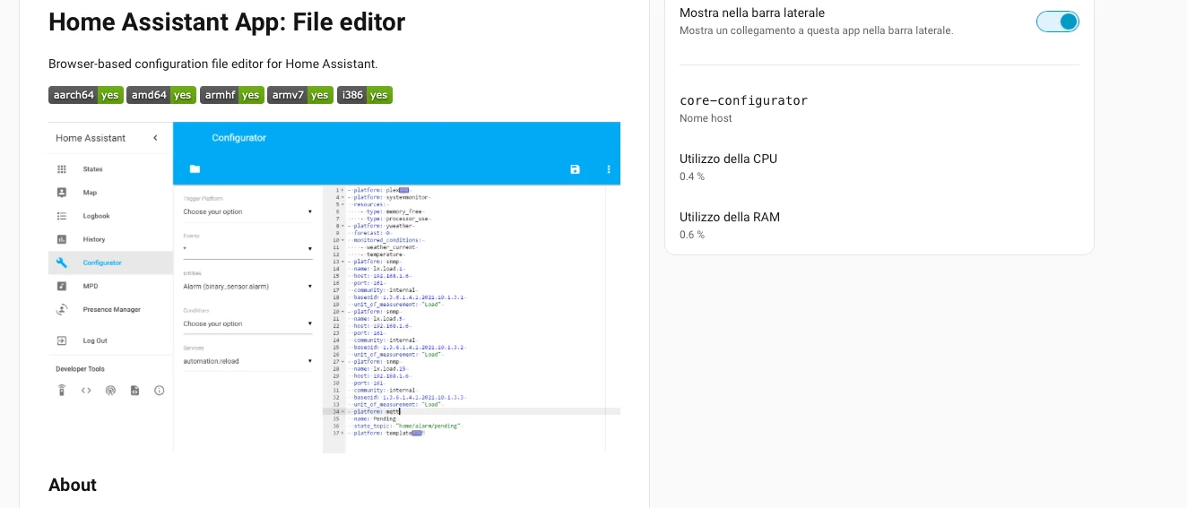Select Logbook in preview sidebar
This screenshot has width=1187, height=508.
tap(97, 216)
